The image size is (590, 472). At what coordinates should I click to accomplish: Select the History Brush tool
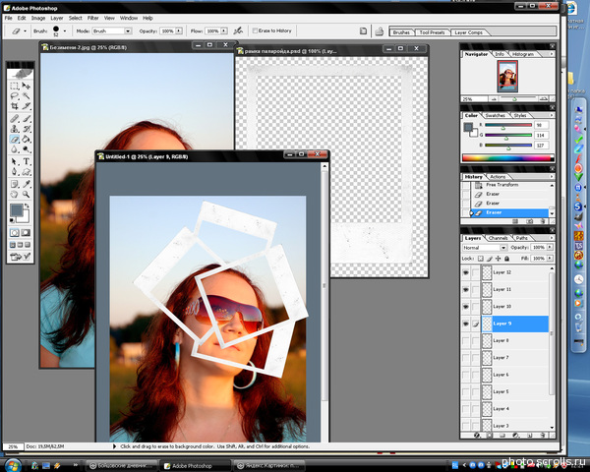[x=26, y=129]
